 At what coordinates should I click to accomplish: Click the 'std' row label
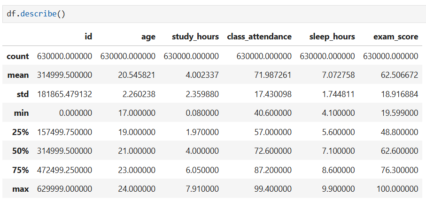click(x=23, y=94)
